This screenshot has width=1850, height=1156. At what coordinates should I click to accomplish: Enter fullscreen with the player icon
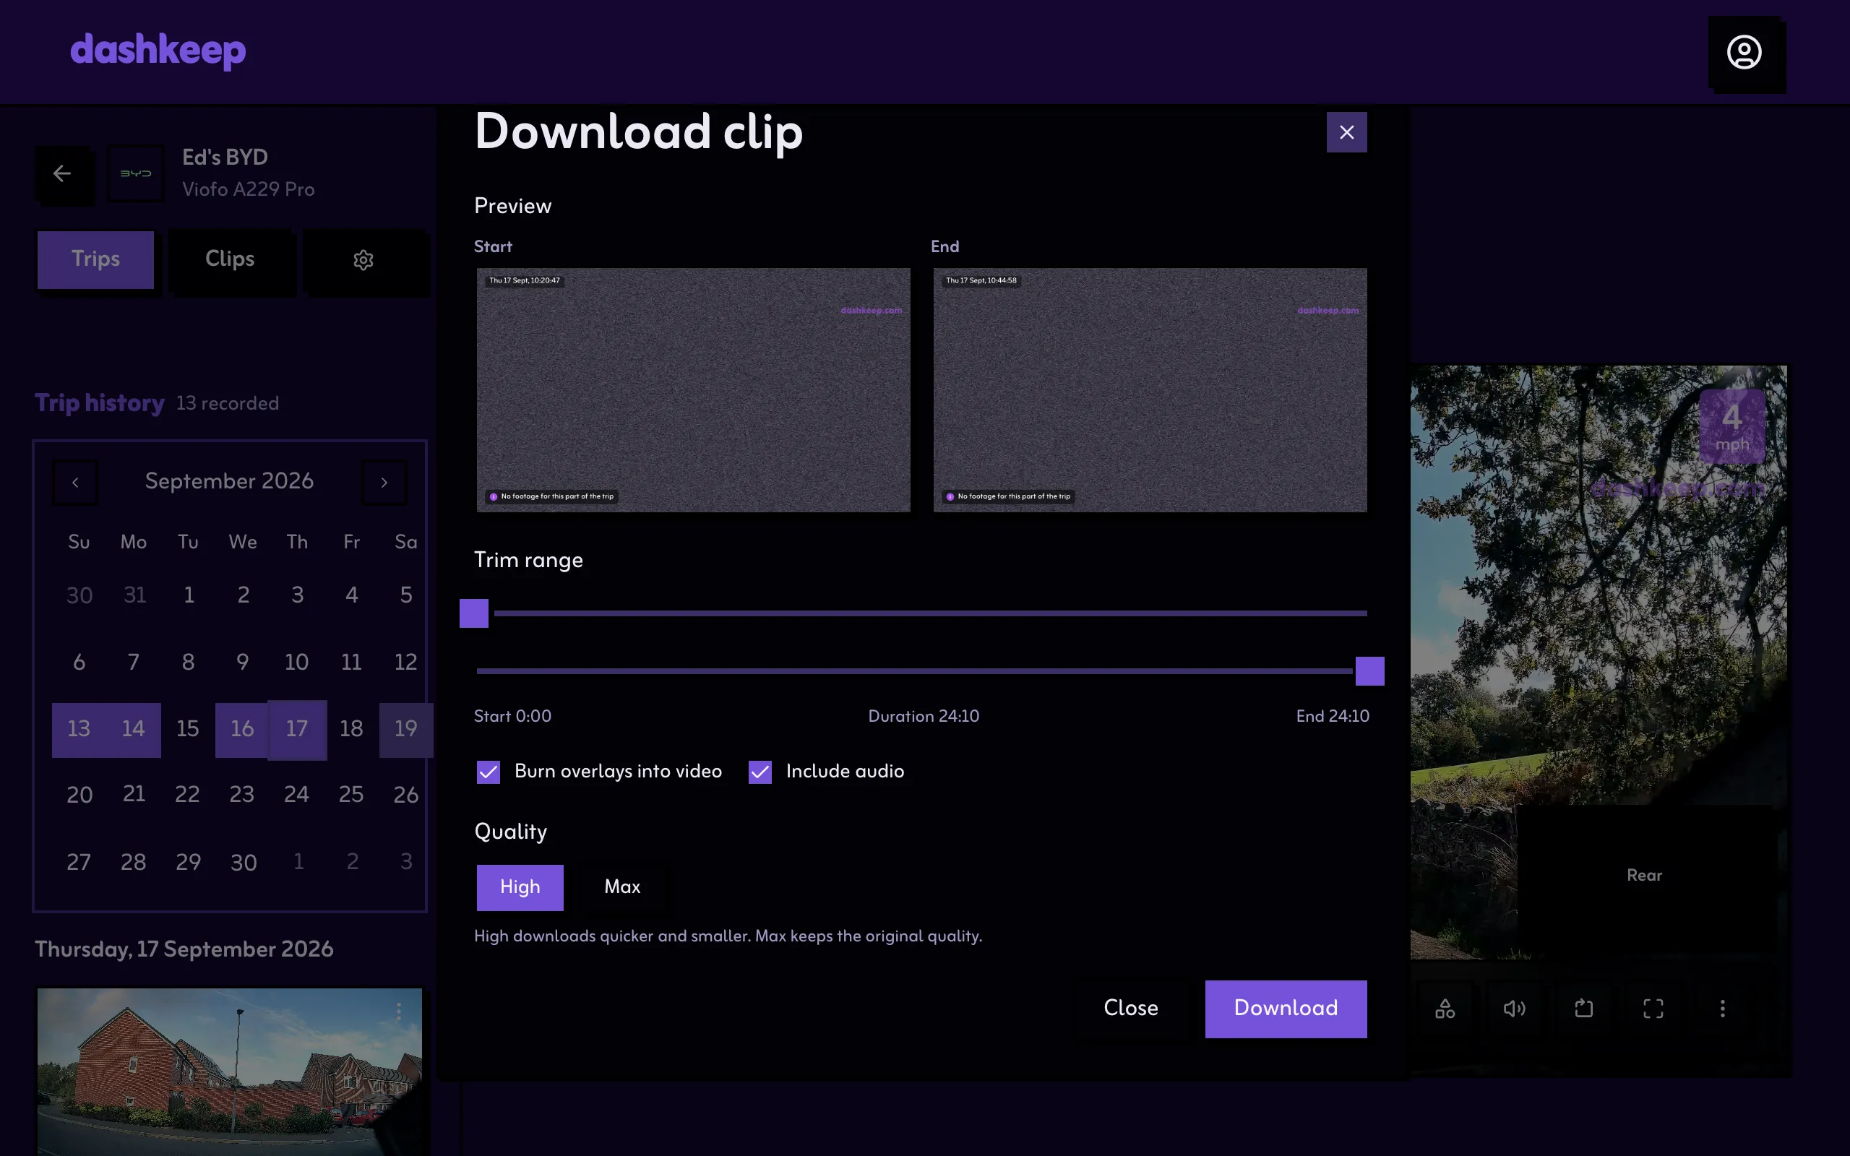pos(1653,1009)
